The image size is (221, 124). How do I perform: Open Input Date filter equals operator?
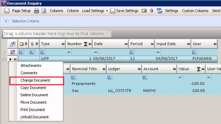158,52
